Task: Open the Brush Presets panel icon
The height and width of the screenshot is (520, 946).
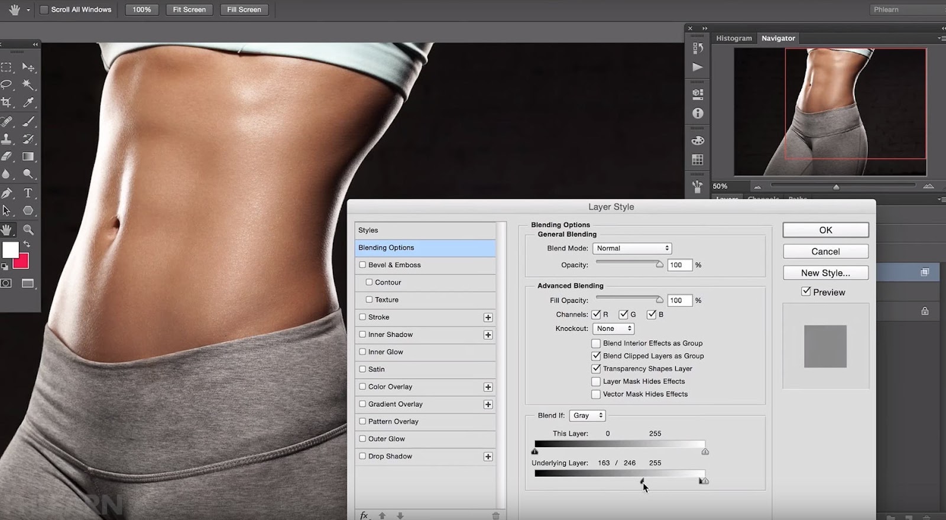Action: [698, 187]
